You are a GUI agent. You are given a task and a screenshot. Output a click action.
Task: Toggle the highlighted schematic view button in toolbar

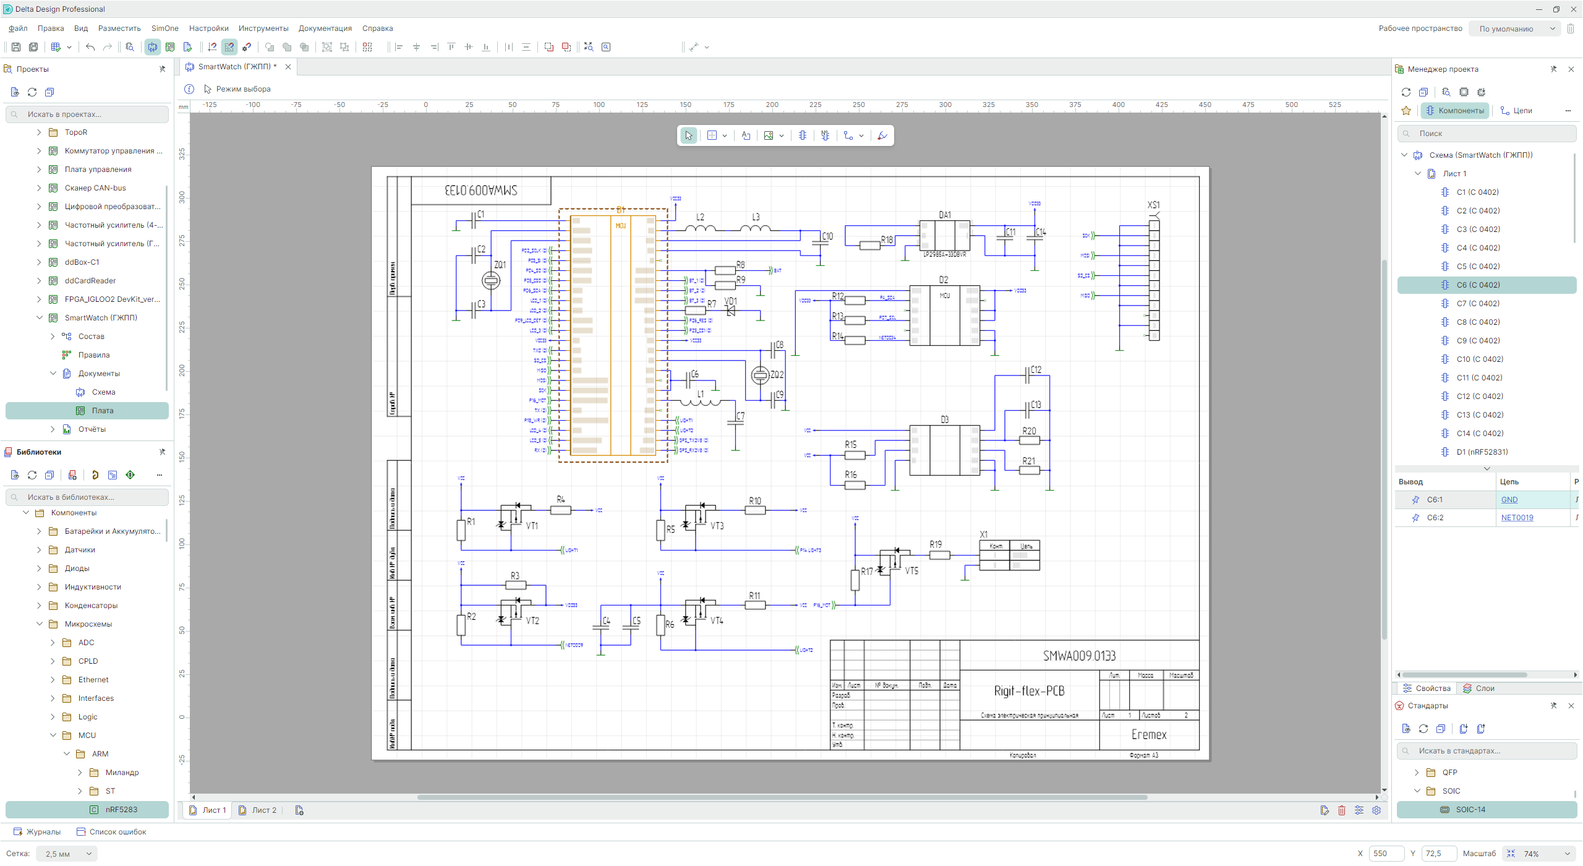[152, 47]
